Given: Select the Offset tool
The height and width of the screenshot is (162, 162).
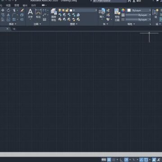Looking at the screenshot, I should click(22, 19).
